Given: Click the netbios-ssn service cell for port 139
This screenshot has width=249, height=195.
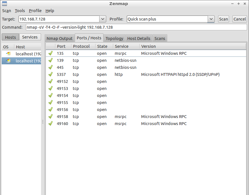Looking at the screenshot, I should point(125,60).
